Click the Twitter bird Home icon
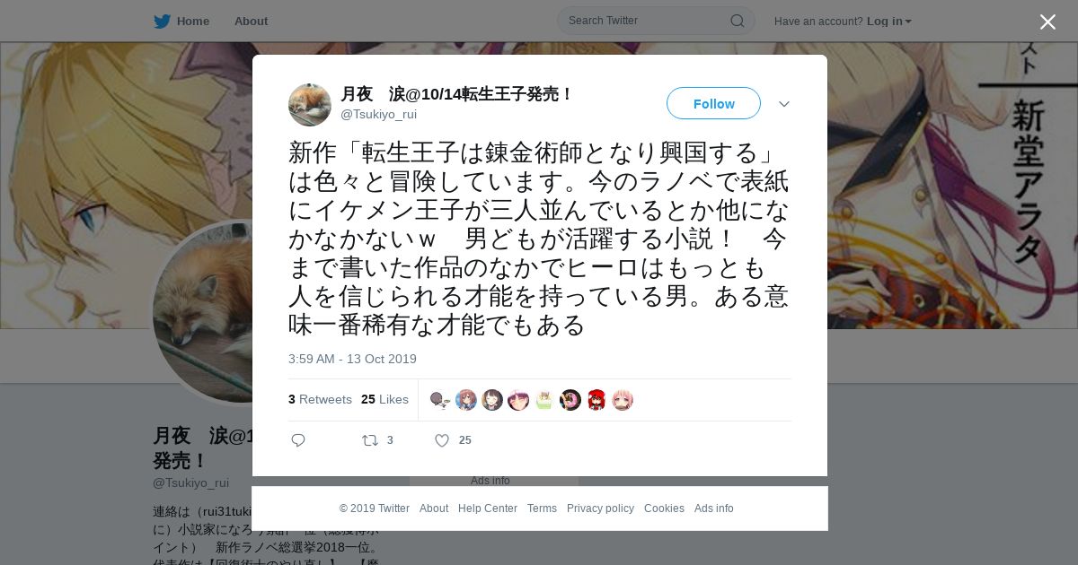The image size is (1078, 565). point(162,21)
